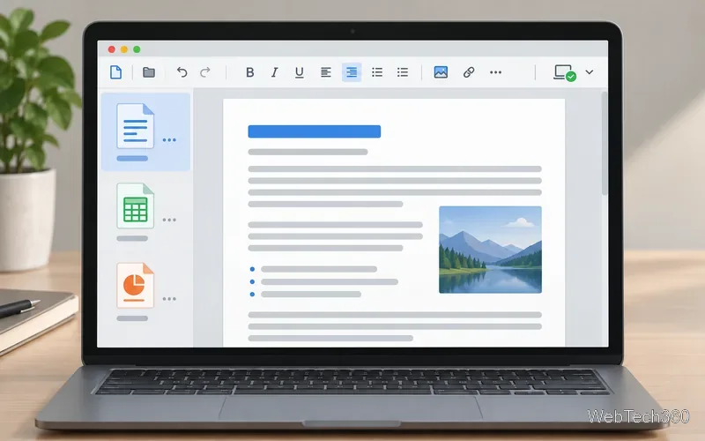The width and height of the screenshot is (705, 441).
Task: Open the green spreadsheet file in sidebar
Action: [136, 206]
